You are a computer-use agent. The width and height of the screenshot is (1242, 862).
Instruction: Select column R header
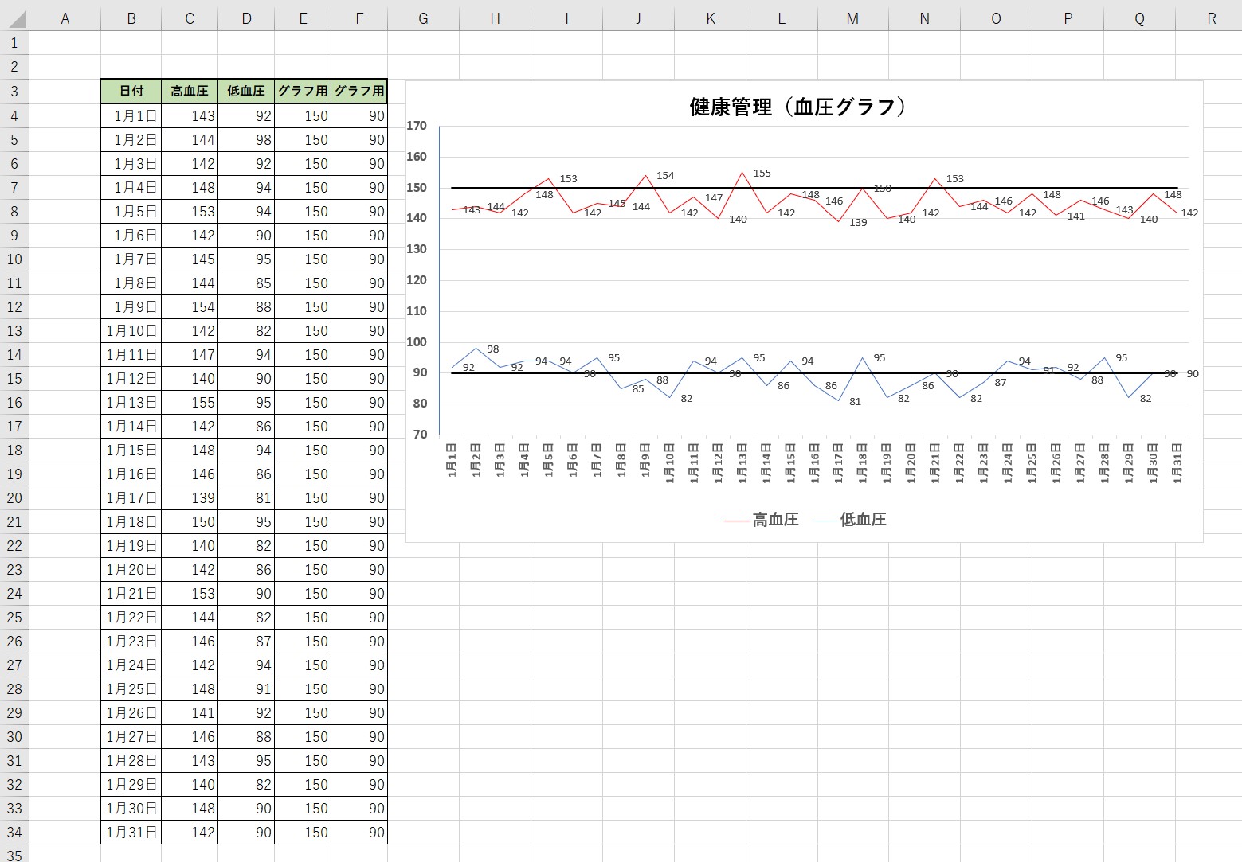coord(1209,18)
